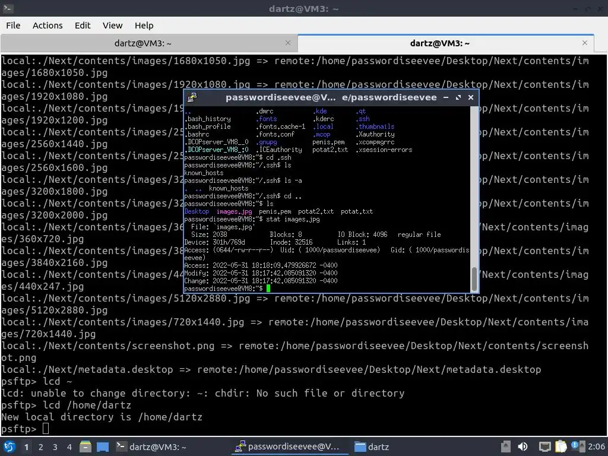Click the 'images/5120x2880.jpg' transfer line
The image size is (608, 456).
294,305
